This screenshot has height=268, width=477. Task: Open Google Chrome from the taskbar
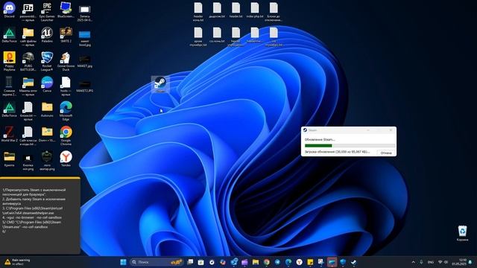[x=267, y=262]
